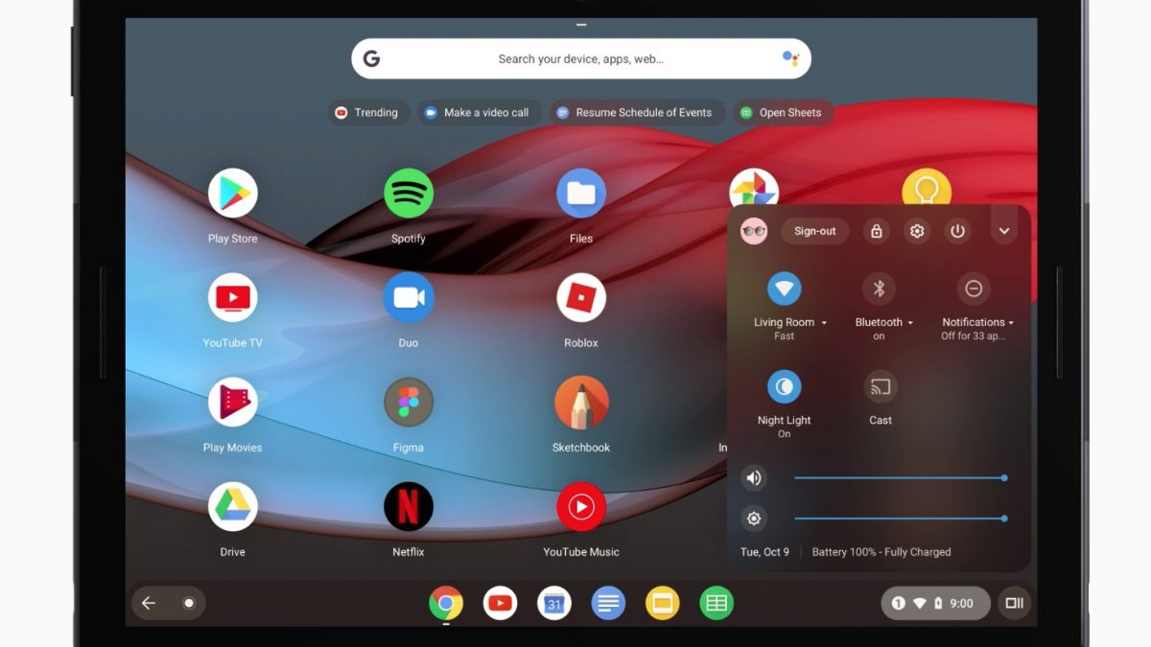This screenshot has height=647, width=1151.
Task: Select the Trending suggestion chip
Action: coord(367,113)
